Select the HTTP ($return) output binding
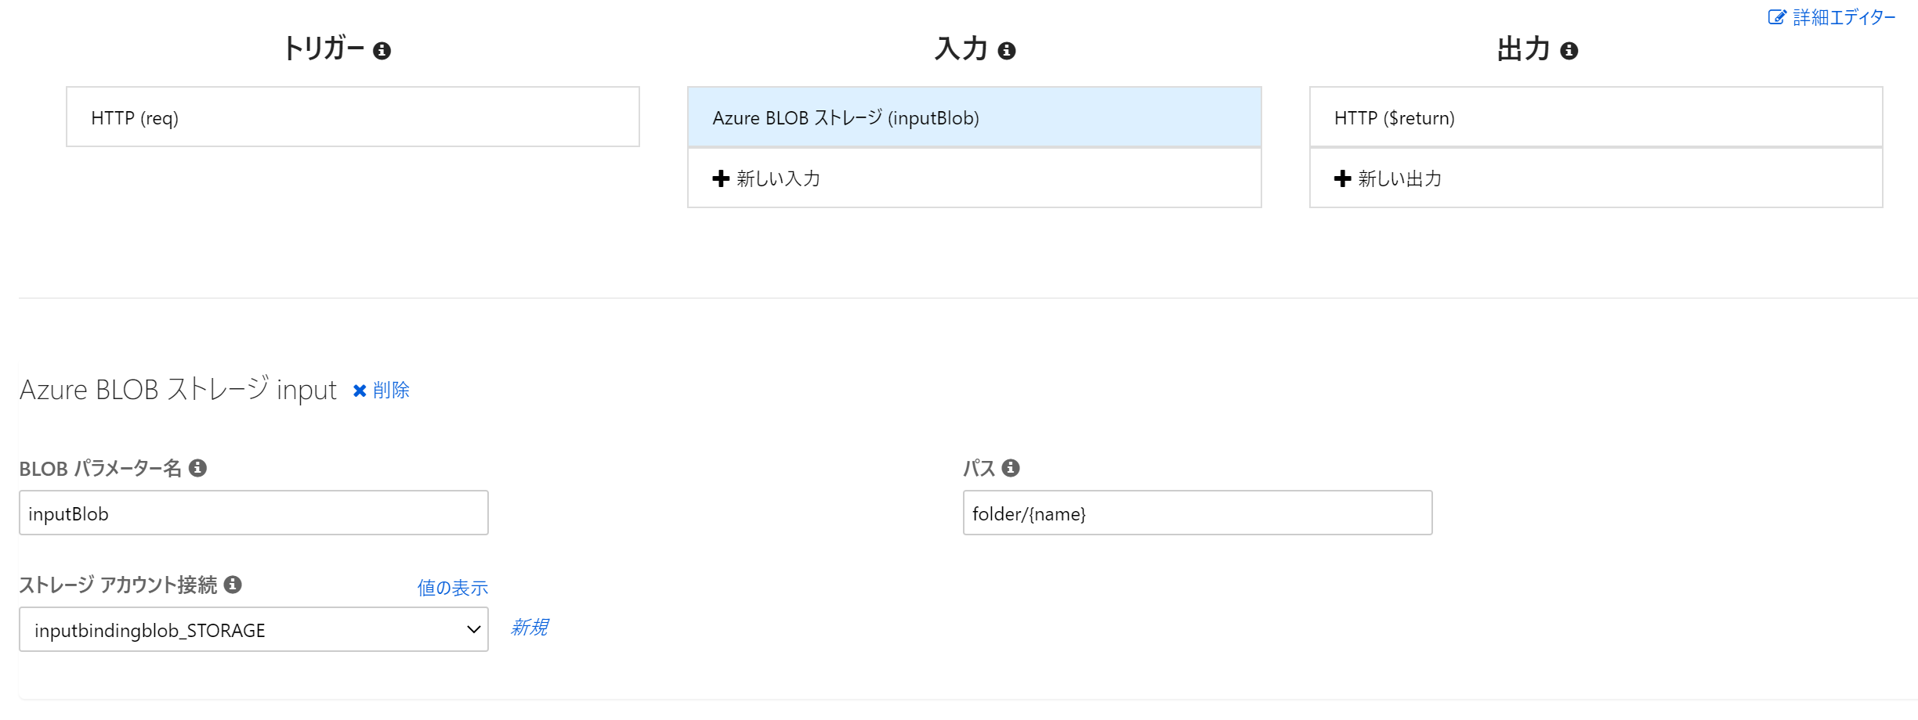1918x720 pixels. point(1595,117)
